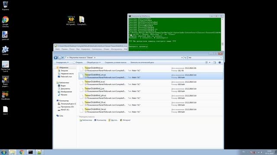The width and height of the screenshot is (277, 155).
Task: Open the Музыка library
Action: pos(62,95)
